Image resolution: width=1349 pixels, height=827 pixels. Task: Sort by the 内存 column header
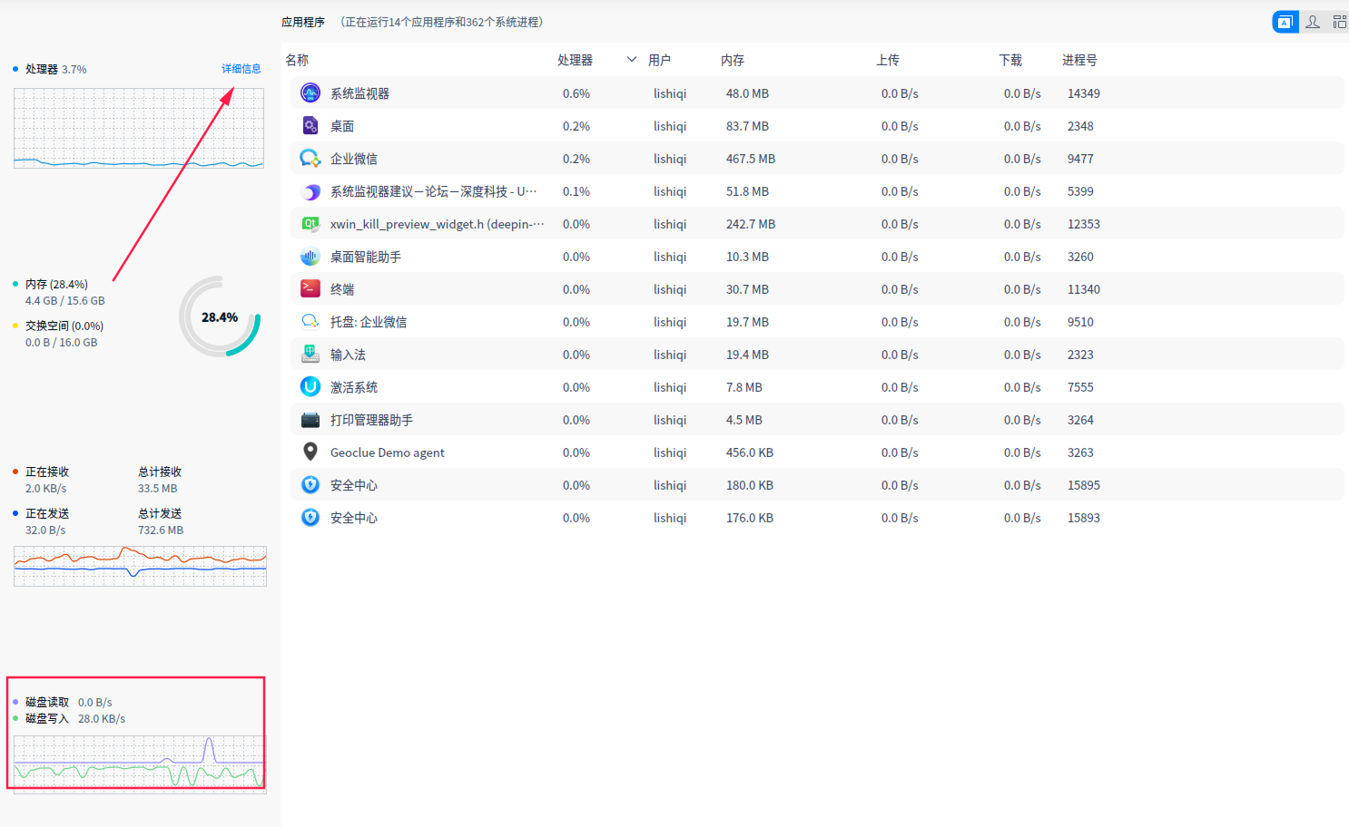(733, 60)
